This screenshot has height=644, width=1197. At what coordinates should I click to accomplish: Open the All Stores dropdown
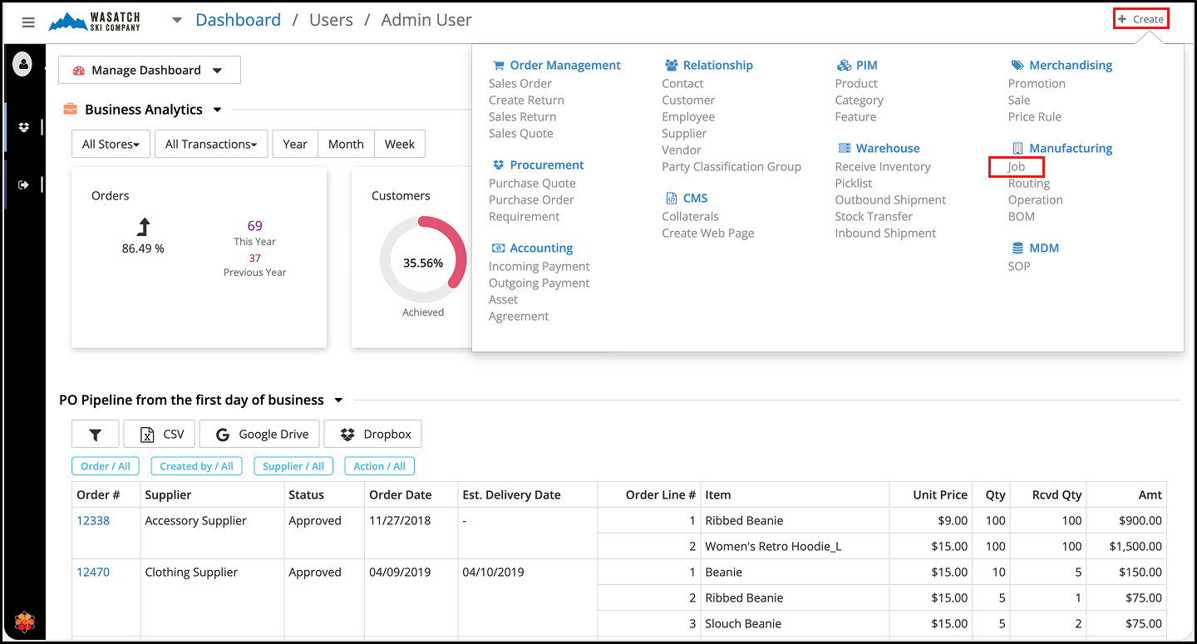pos(111,144)
